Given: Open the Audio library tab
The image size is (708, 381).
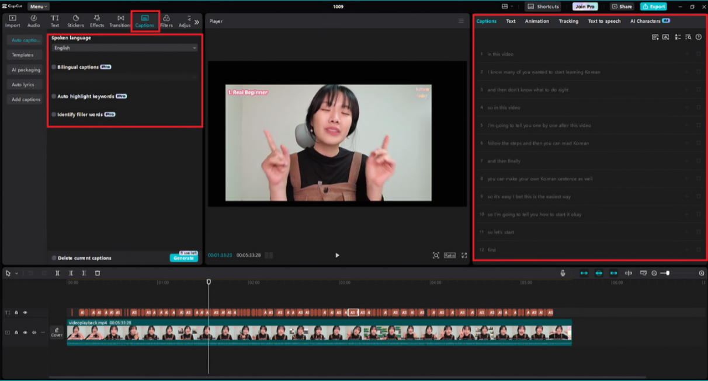Looking at the screenshot, I should (x=33, y=22).
